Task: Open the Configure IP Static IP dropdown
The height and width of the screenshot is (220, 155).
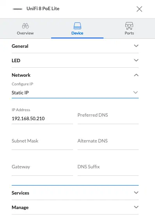Action: click(75, 93)
